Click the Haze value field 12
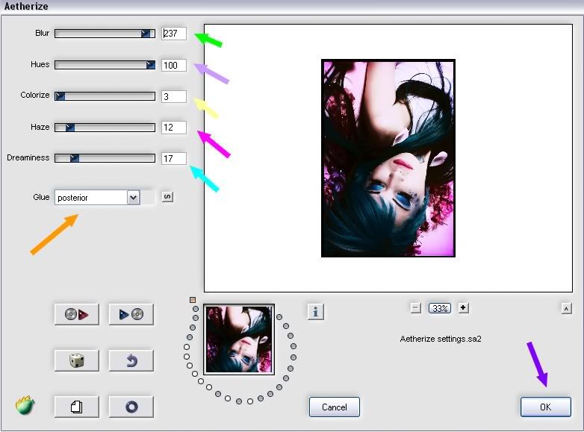The height and width of the screenshot is (432, 584). (174, 128)
